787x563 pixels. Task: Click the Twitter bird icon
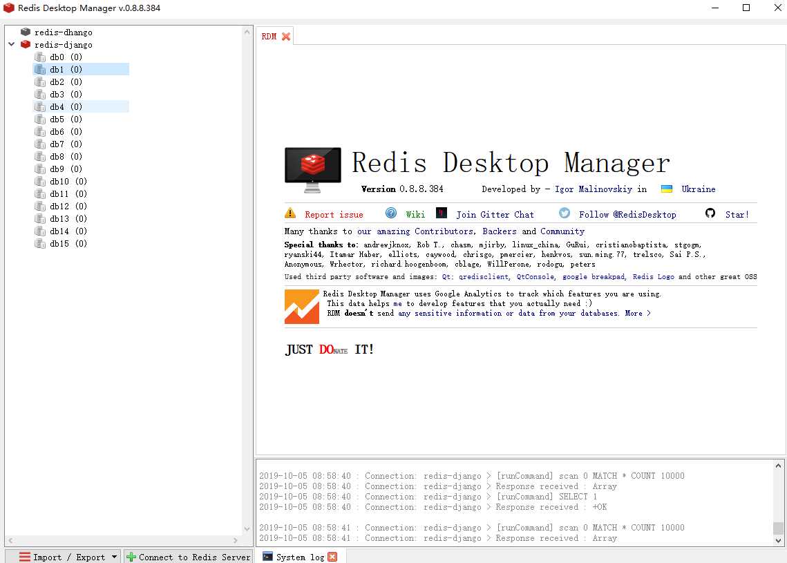point(565,213)
